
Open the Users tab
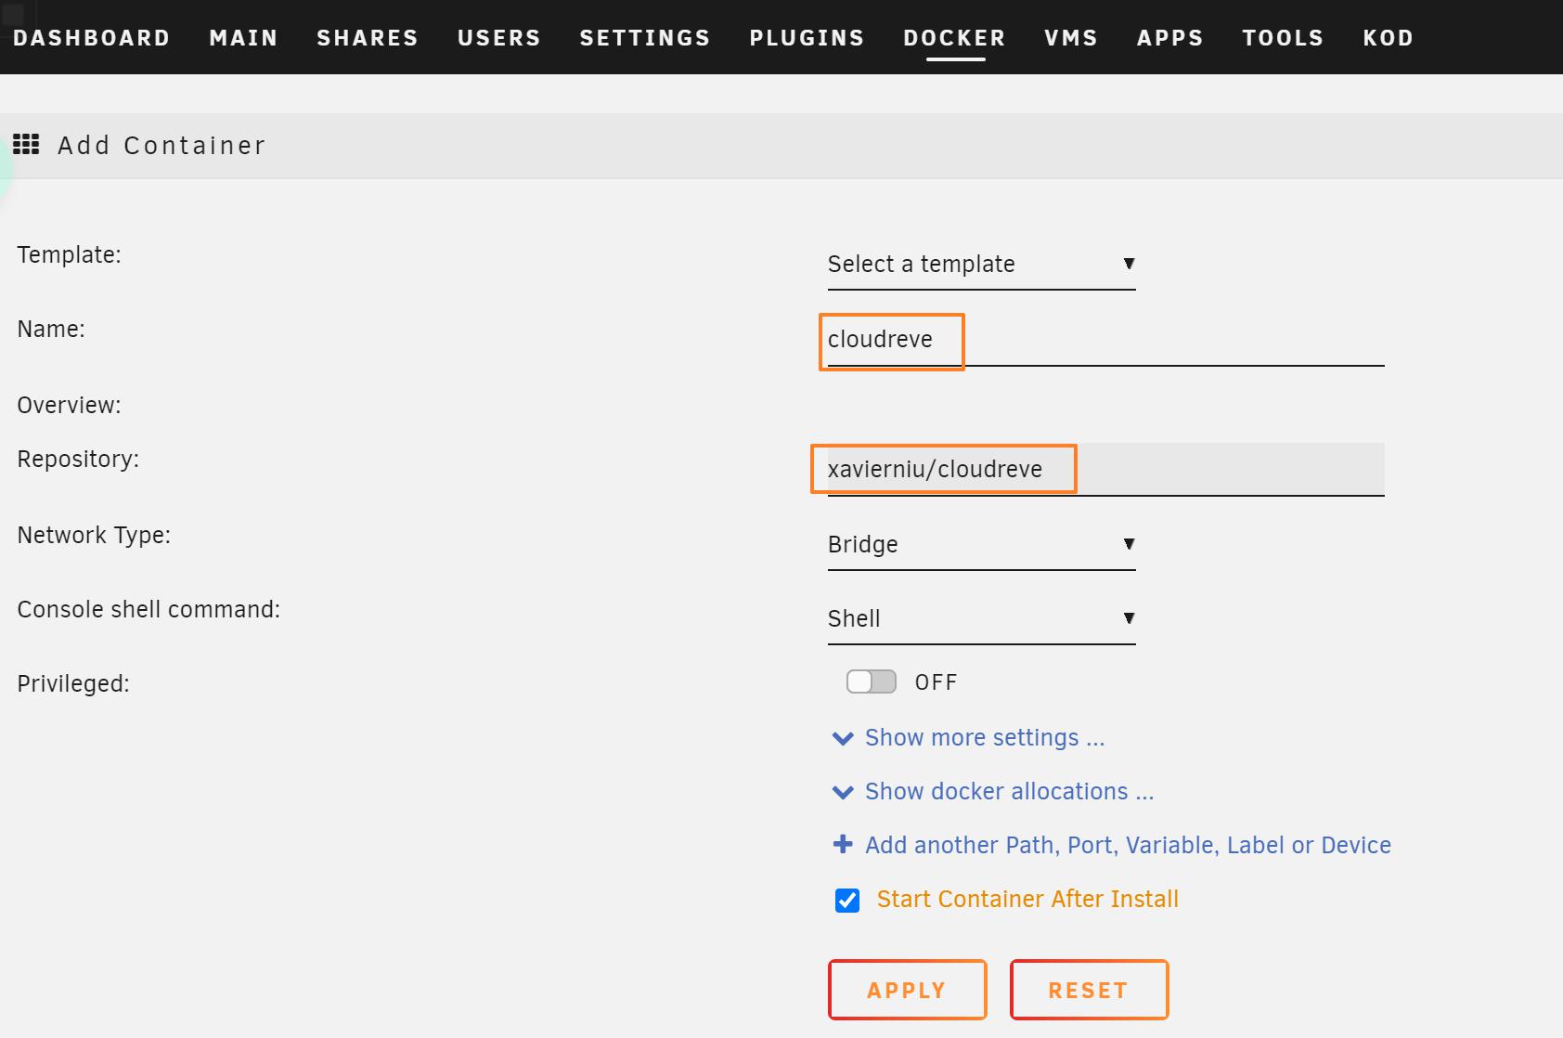[x=499, y=38]
